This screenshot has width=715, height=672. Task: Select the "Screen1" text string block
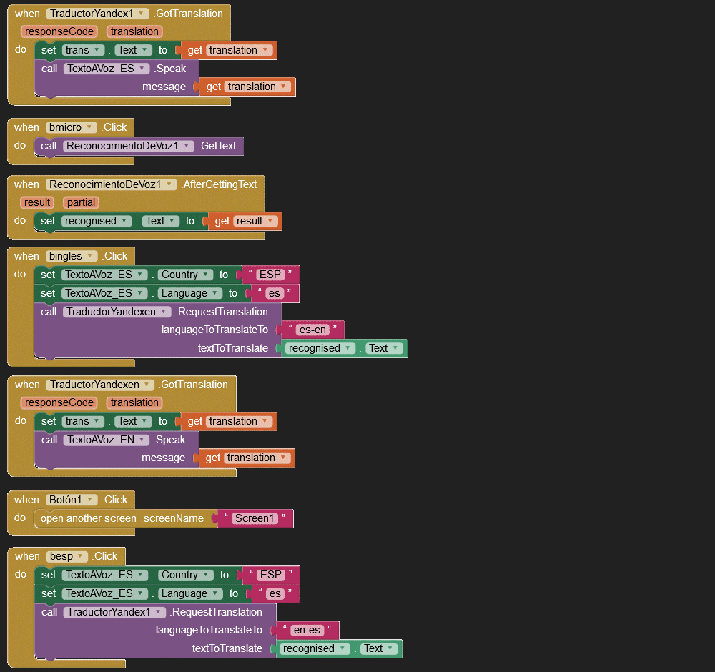255,518
